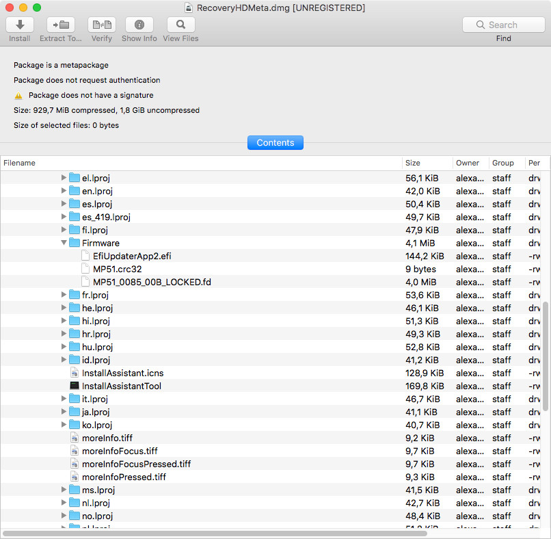Select the InstallAssistantTool filename

[122, 386]
